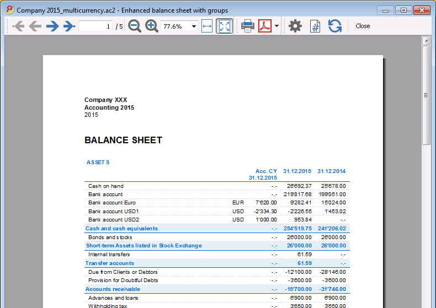This screenshot has height=308, width=436.
Task: Minimize the preview window
Action: (385, 10)
